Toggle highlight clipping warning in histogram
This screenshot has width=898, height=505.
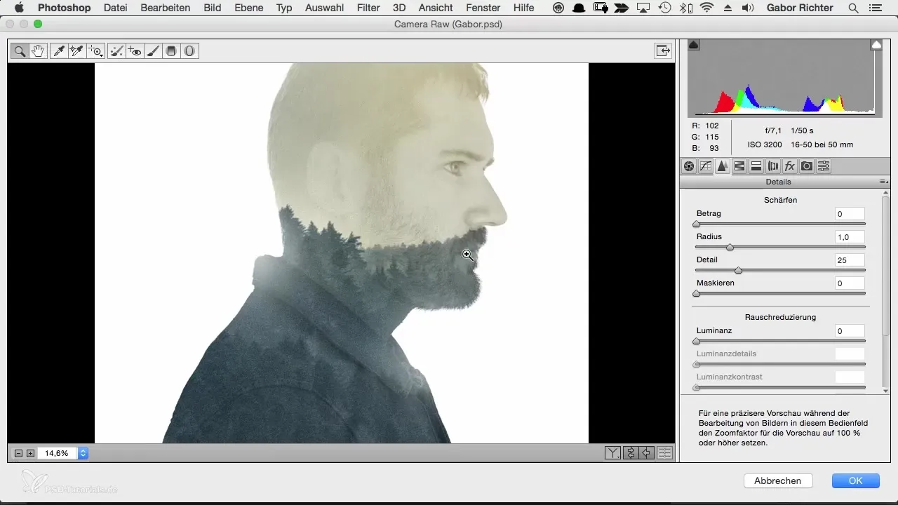(x=876, y=45)
